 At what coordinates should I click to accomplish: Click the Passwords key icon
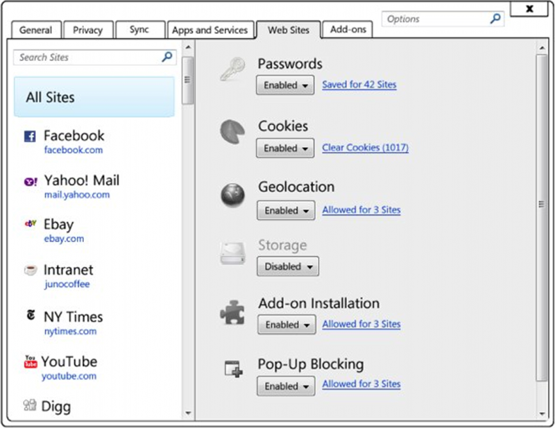tap(232, 69)
